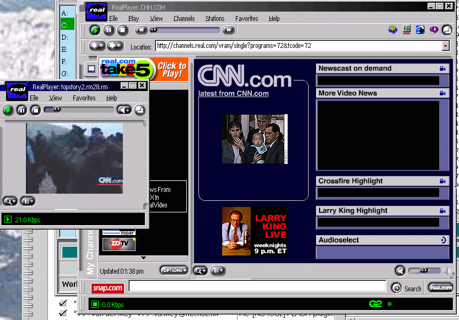Click the CNN.com top story thumbnail
This screenshot has height=320, width=459.
tap(255, 139)
